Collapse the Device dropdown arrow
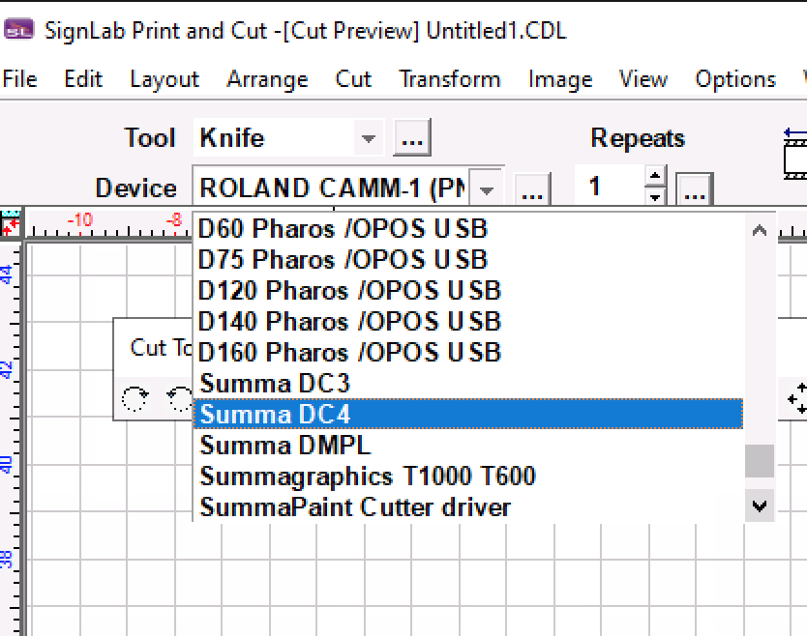The image size is (807, 636). tap(486, 188)
